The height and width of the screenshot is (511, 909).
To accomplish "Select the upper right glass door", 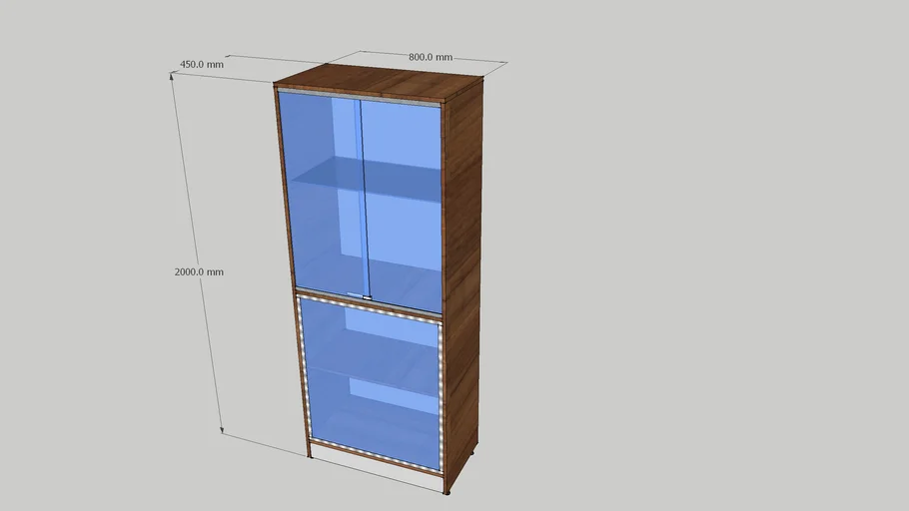I will 403,206.
